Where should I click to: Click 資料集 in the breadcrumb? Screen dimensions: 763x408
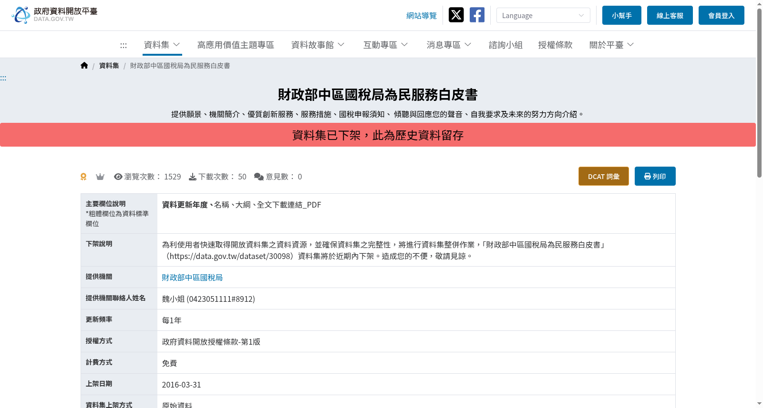pos(109,66)
